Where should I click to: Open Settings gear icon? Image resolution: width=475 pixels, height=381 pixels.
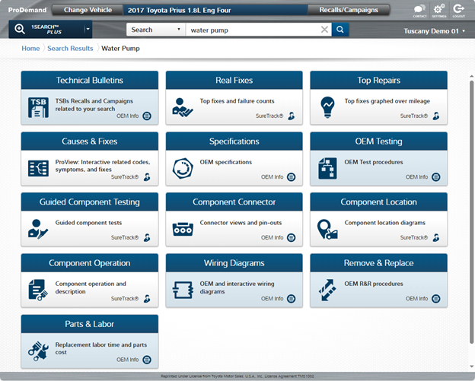[438, 10]
